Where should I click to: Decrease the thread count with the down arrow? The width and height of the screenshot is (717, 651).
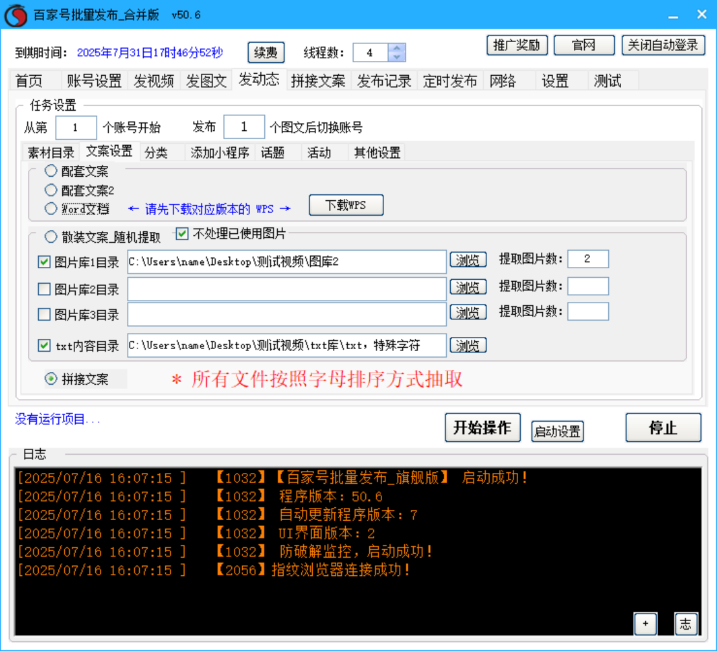396,57
